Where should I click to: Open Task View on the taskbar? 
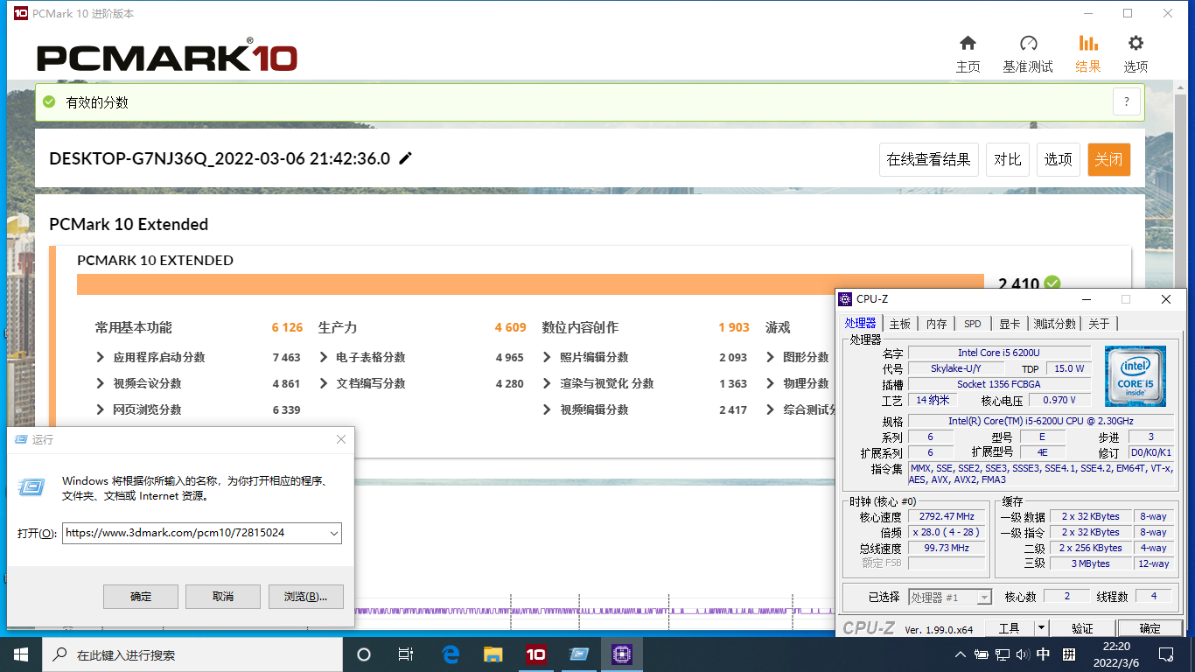tap(406, 654)
